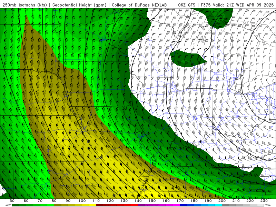Click the 90 knot legend label
276x207 pixels.
68,201
